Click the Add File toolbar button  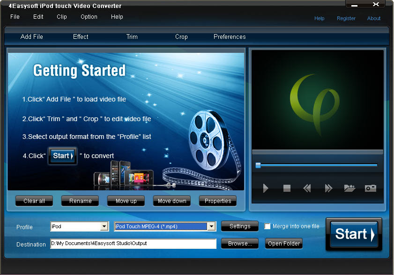pos(32,36)
